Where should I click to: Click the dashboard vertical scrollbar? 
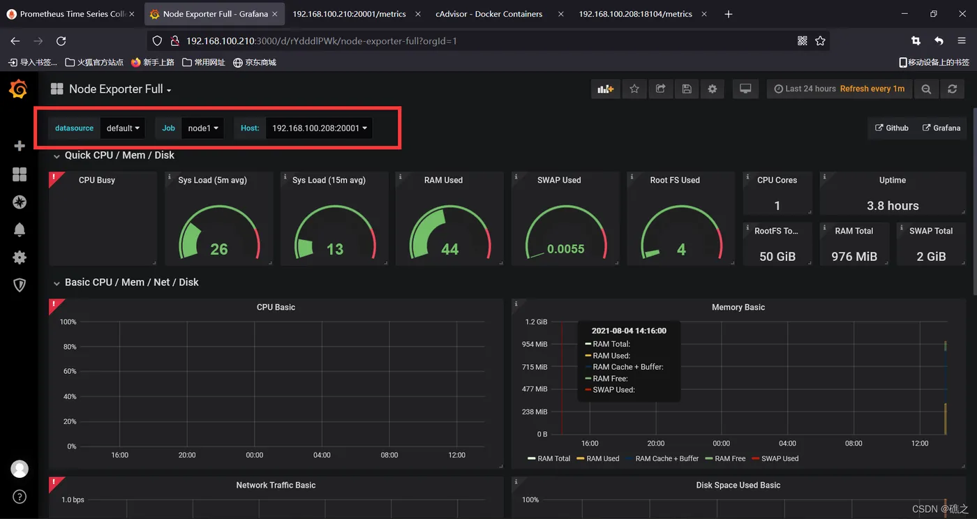(974, 202)
